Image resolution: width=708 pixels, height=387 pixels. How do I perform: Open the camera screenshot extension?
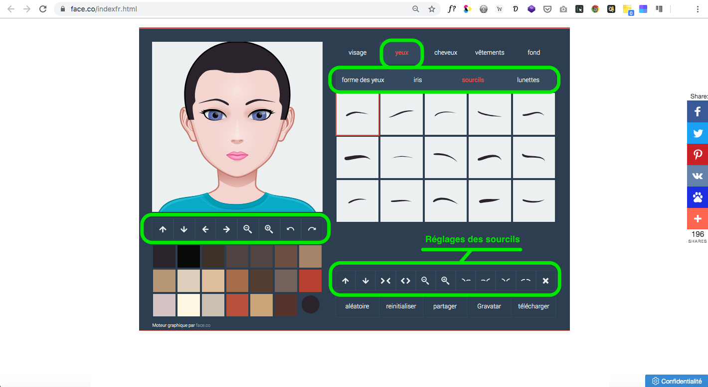point(563,9)
